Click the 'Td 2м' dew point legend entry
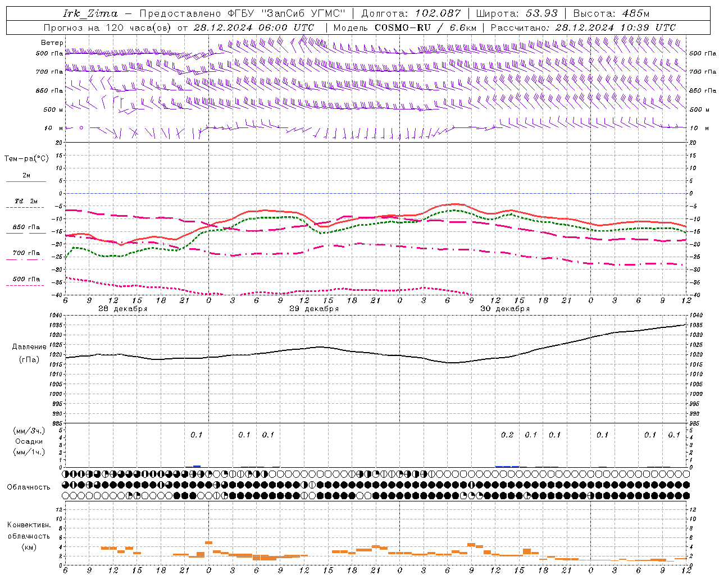This screenshot has width=719, height=575. pos(26,201)
